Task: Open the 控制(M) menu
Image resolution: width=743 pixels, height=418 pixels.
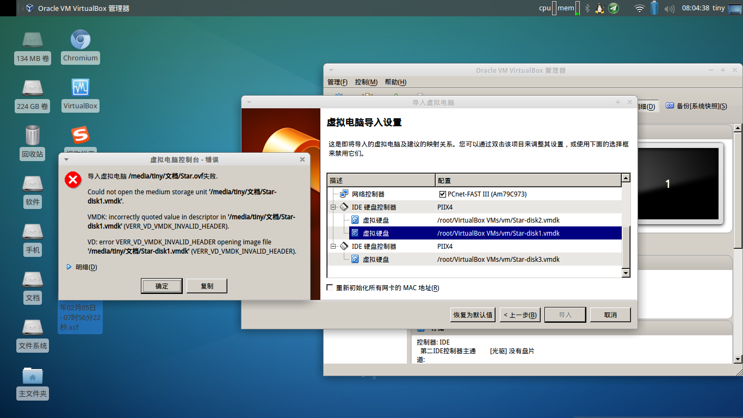Action: coord(366,82)
